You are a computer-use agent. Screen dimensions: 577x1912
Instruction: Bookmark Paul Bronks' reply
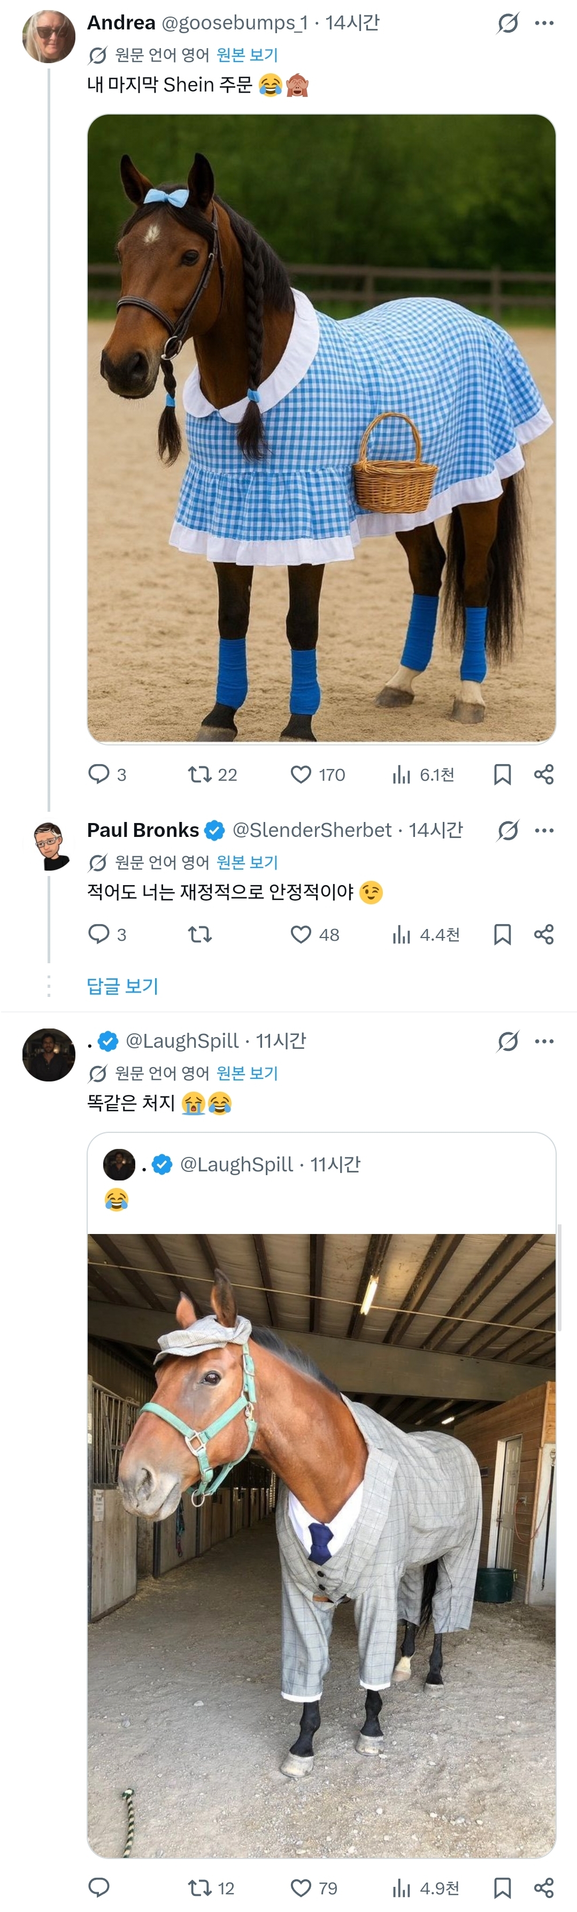(502, 934)
